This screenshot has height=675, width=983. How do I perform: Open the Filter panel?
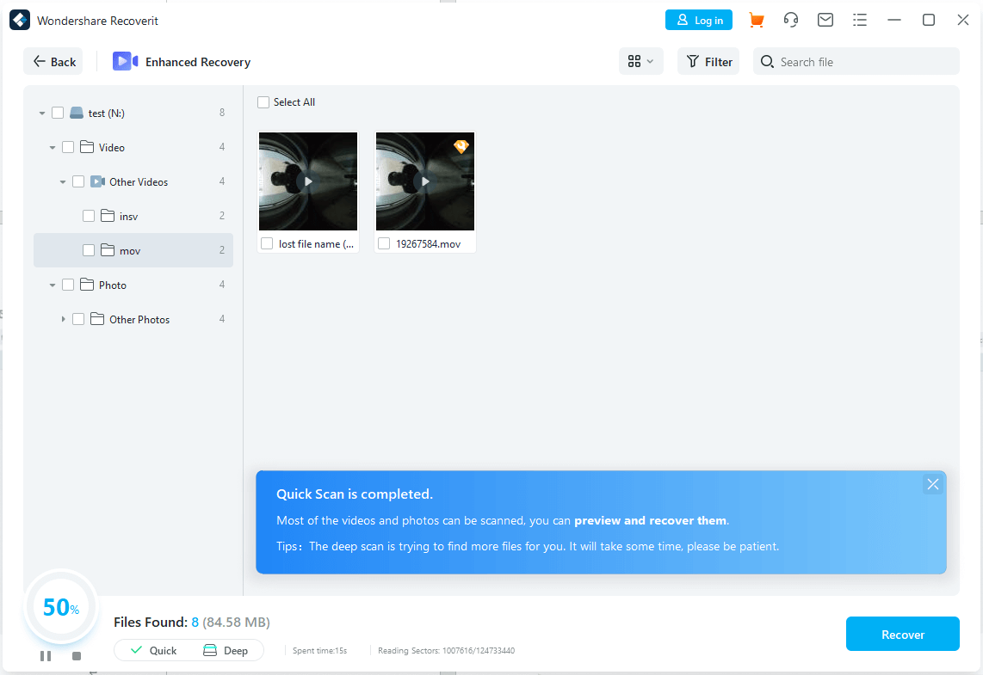click(x=708, y=61)
